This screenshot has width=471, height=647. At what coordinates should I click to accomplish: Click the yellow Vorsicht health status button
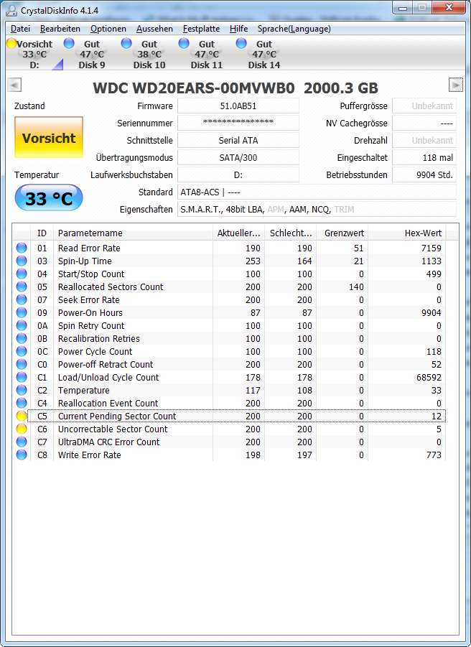[49, 137]
